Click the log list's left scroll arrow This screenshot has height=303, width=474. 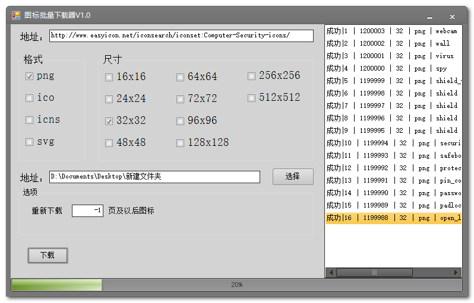[330, 273]
